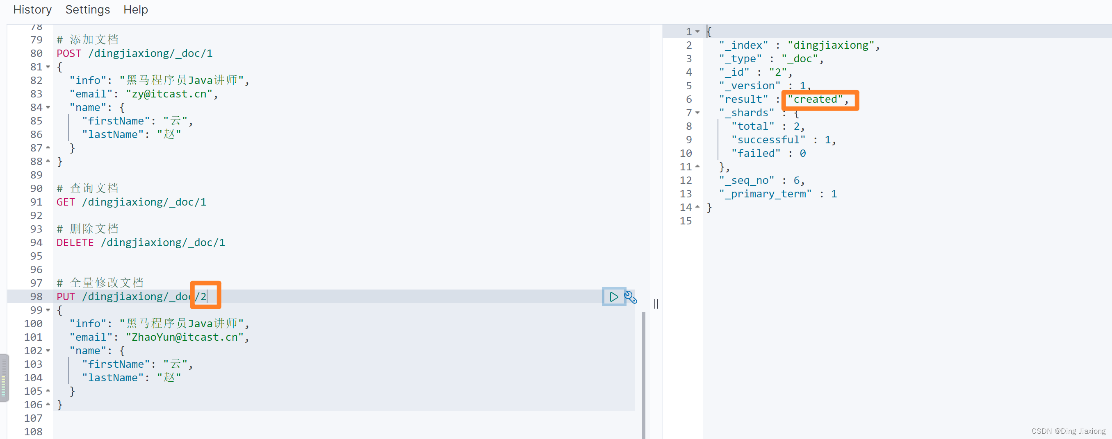Image resolution: width=1112 pixels, height=439 pixels.
Task: Click the "successful" : 1 output line
Action: pos(783,140)
